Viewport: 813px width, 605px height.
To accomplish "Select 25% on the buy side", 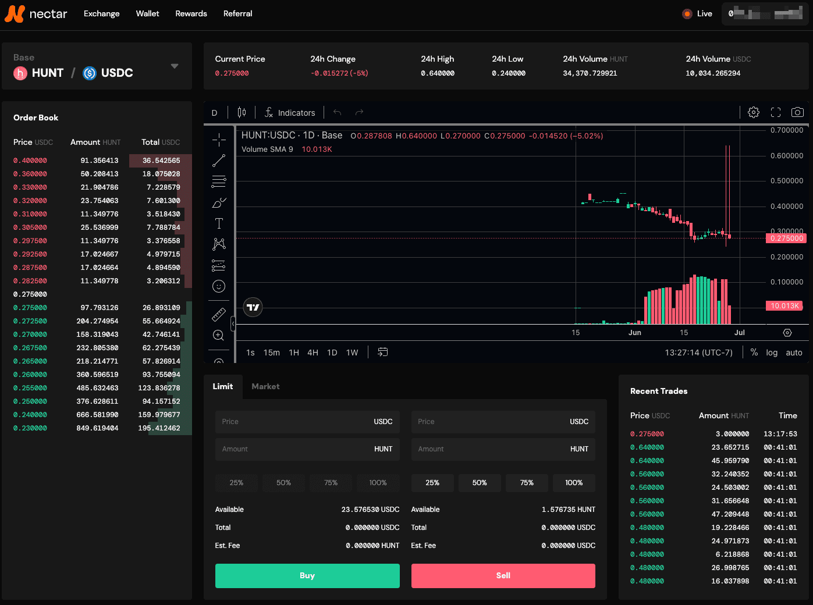I will (x=236, y=483).
